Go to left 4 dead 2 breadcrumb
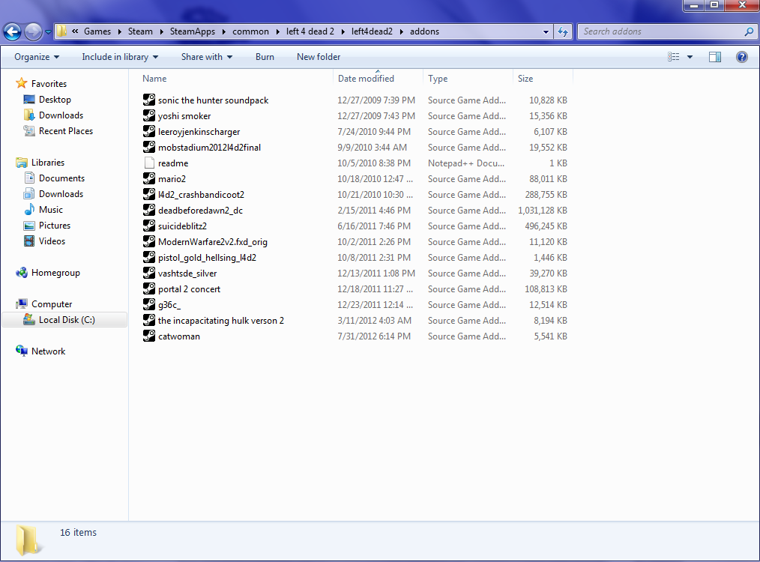 point(310,31)
